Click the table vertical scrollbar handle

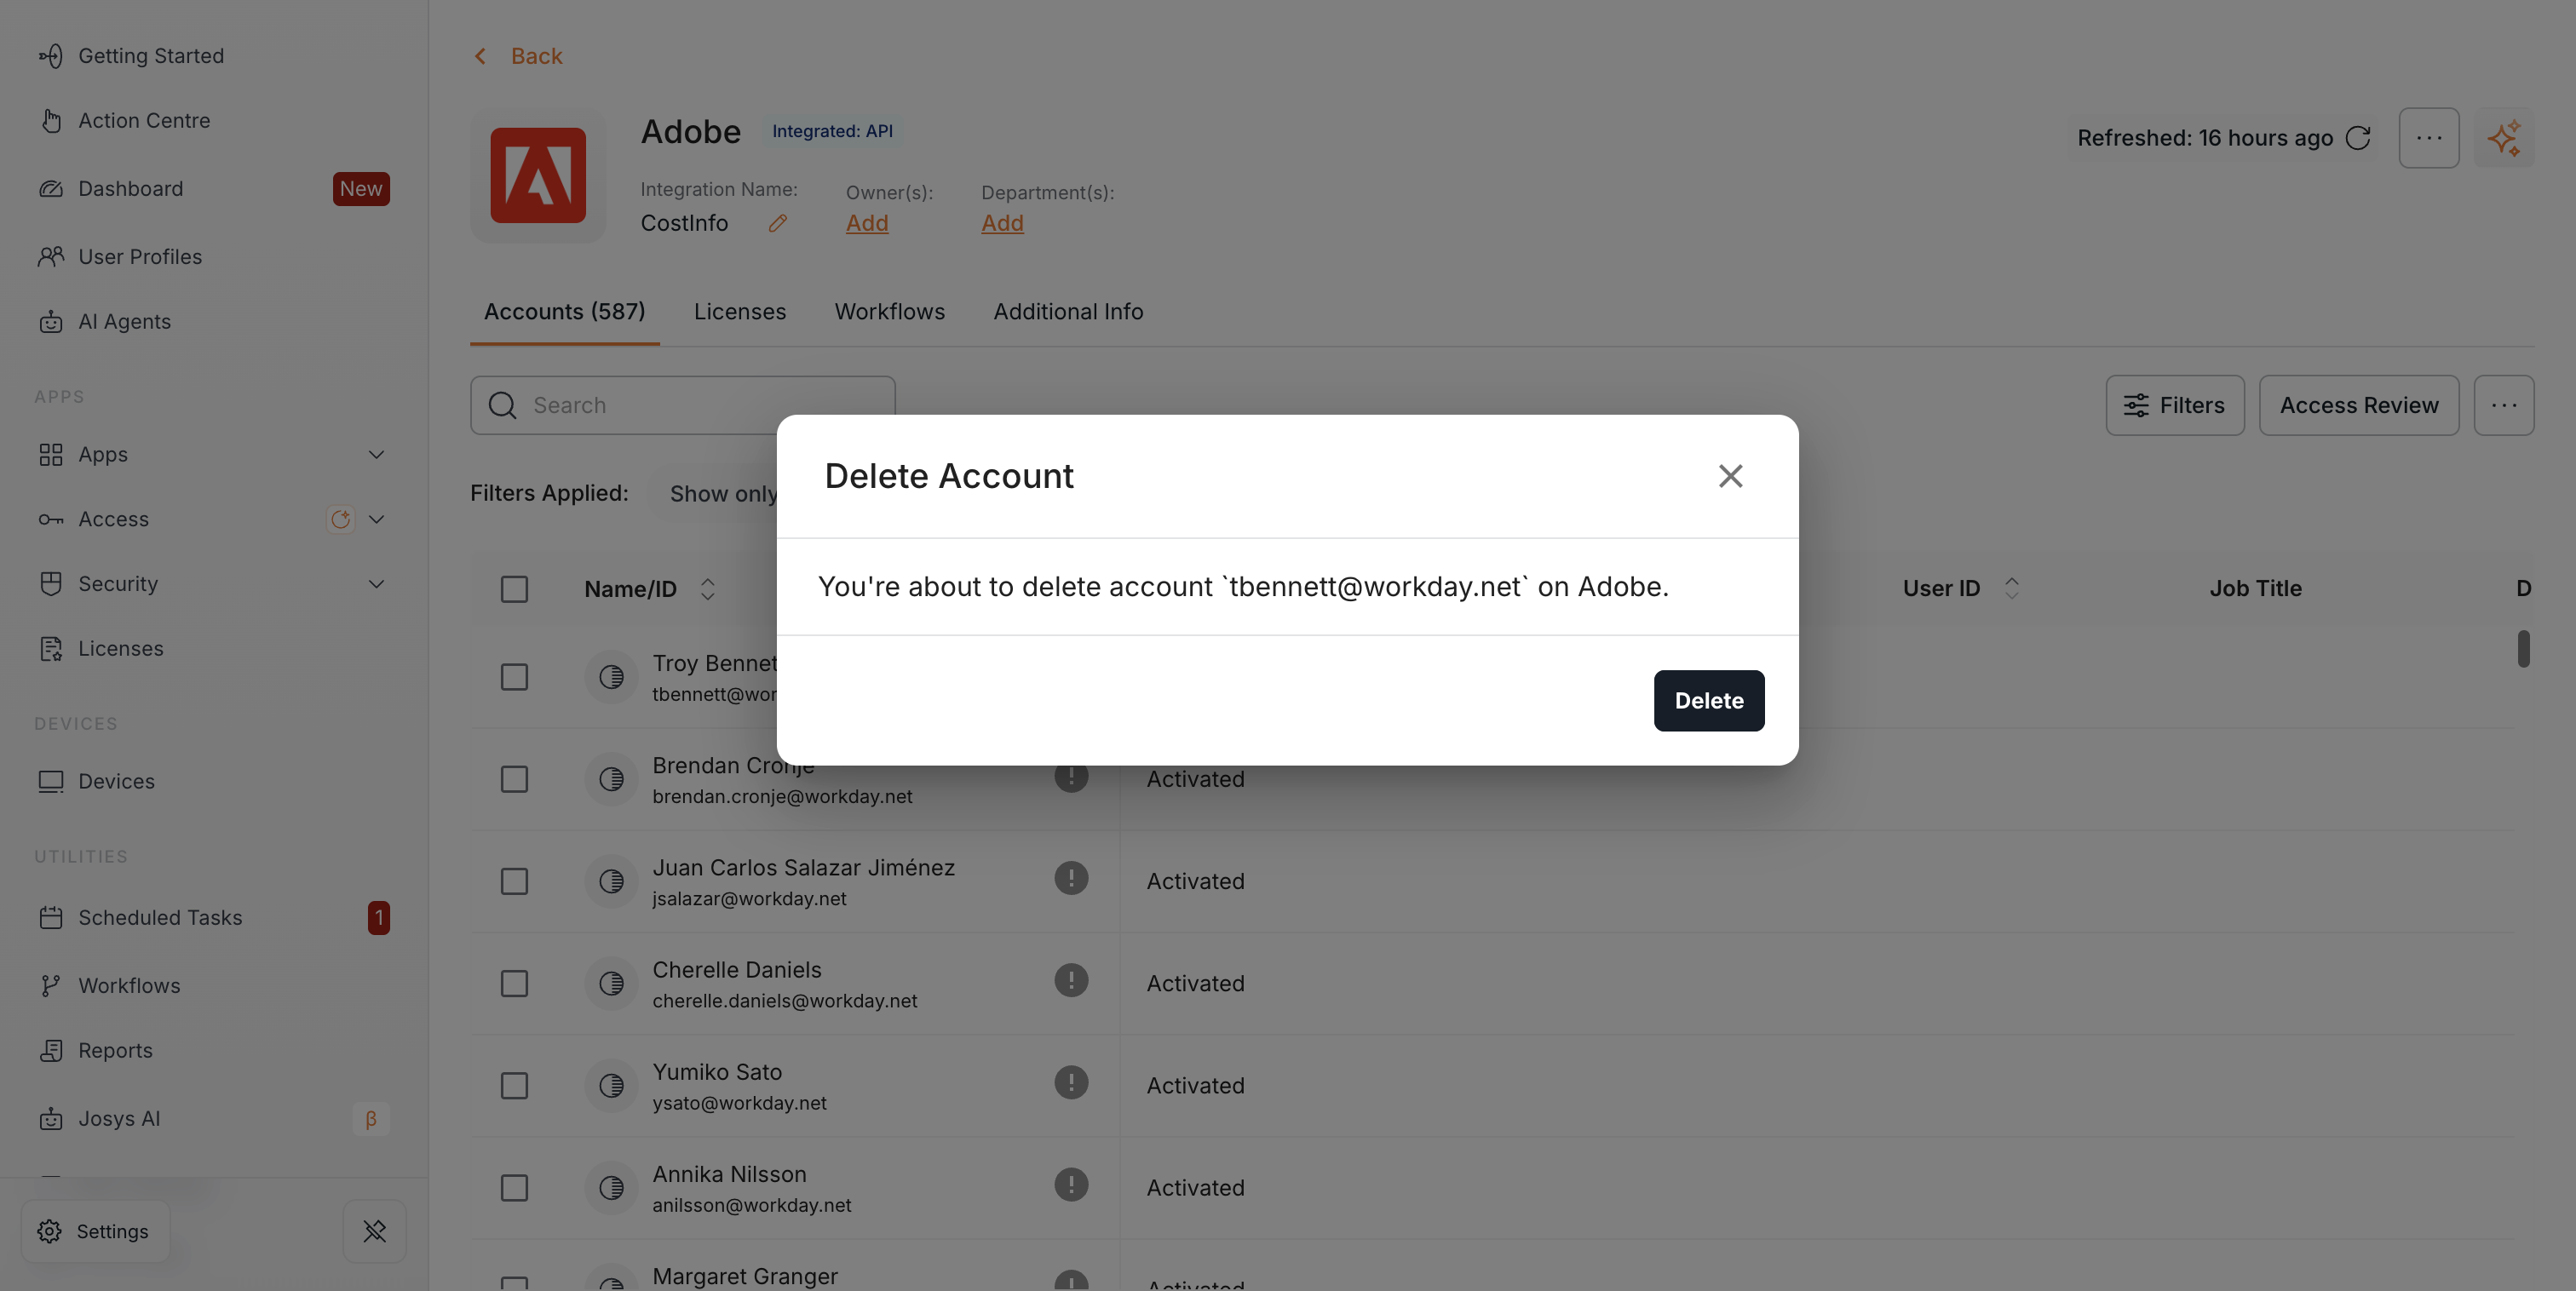coord(2524,649)
